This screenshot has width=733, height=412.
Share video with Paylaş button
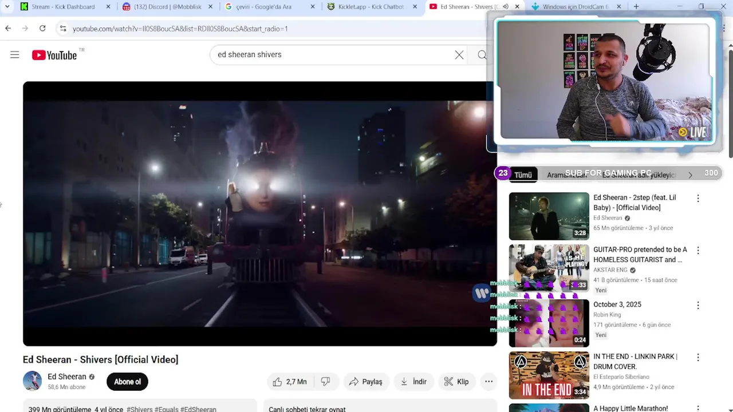(x=365, y=382)
